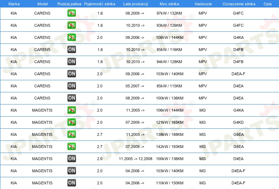Click KIA brand in the 110kW / 150KM row
Screen dimensions: 279x189
pos(14,183)
